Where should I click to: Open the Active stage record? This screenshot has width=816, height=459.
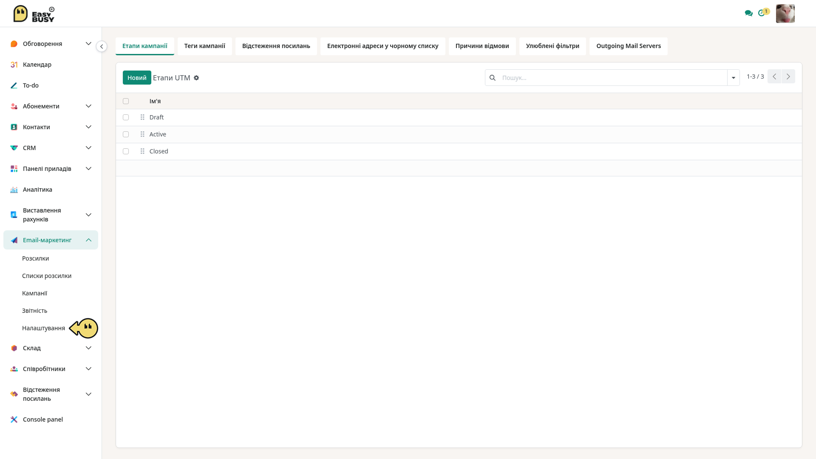158,134
